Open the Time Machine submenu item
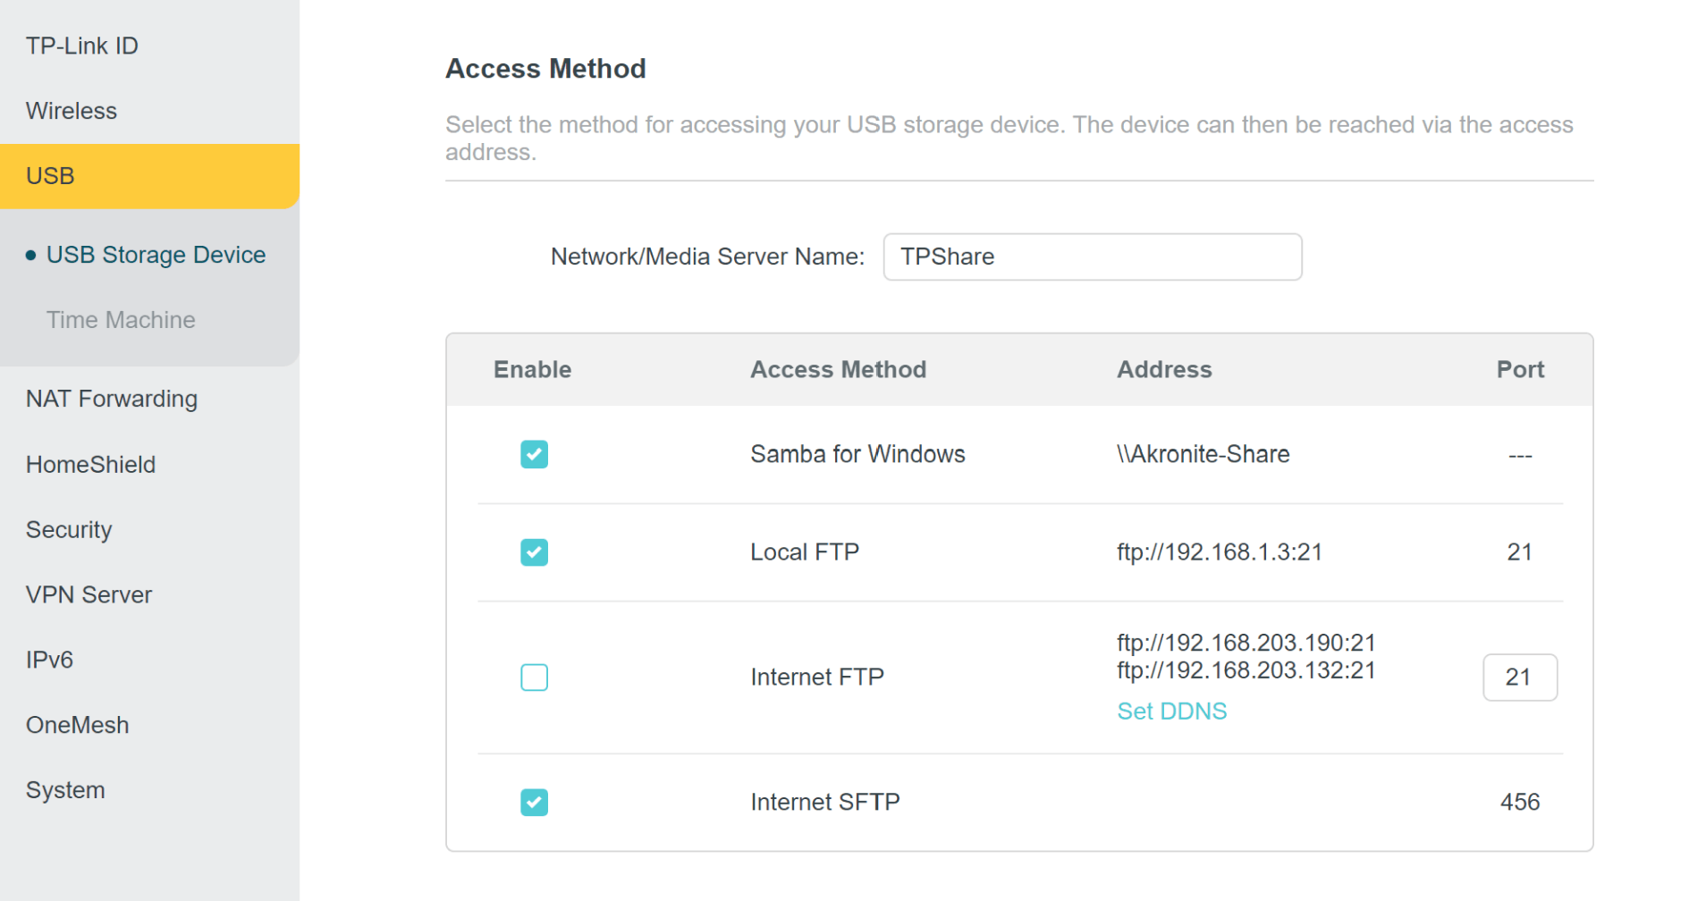1706x901 pixels. coord(121,320)
